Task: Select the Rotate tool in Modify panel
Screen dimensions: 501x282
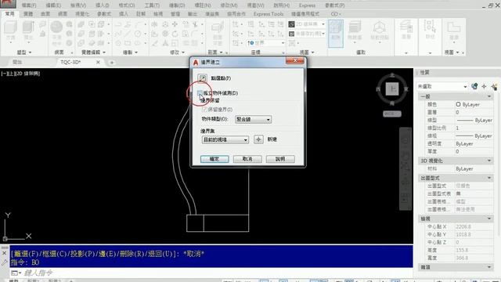Action: [x=175, y=34]
